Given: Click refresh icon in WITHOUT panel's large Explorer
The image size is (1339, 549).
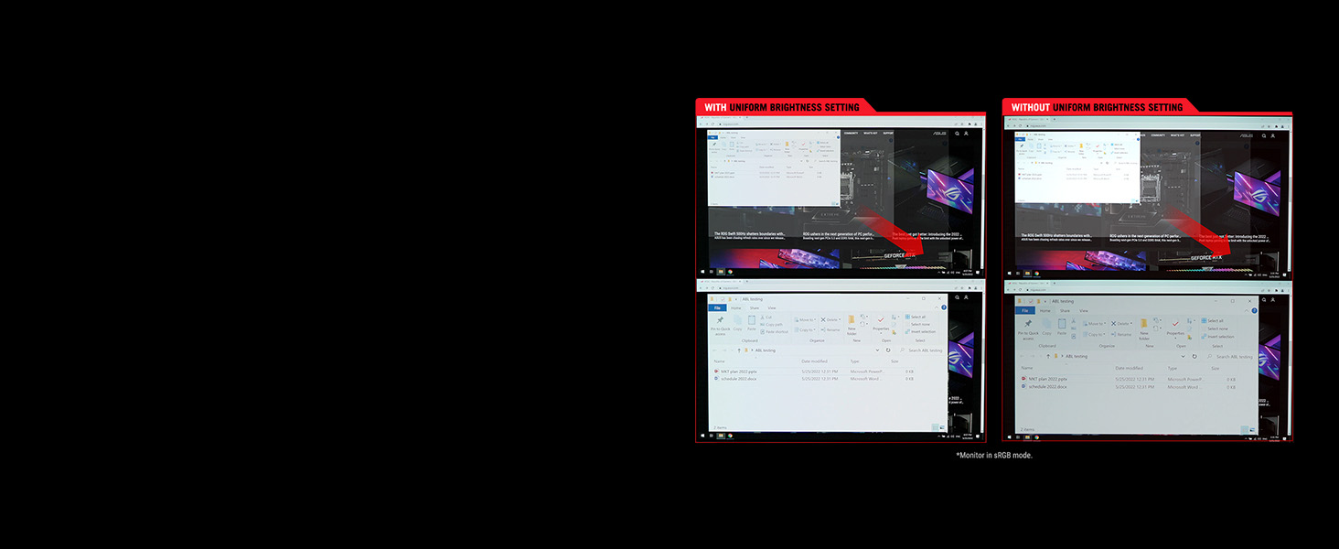Looking at the screenshot, I should (1194, 356).
